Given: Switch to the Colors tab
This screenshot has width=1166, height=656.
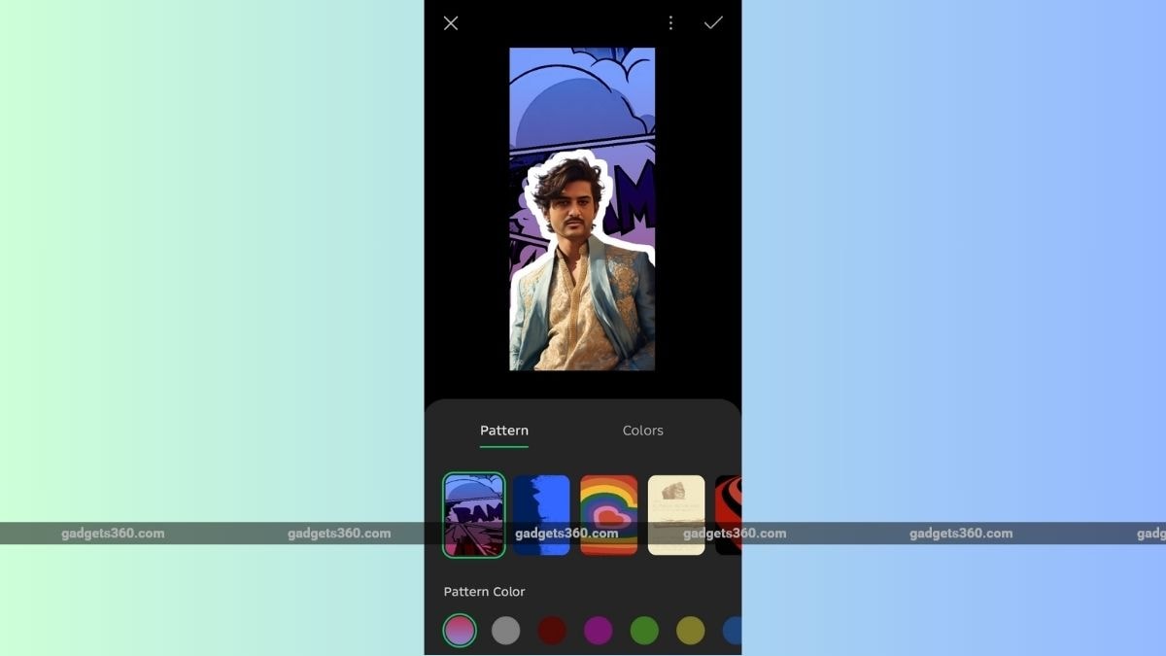Looking at the screenshot, I should (642, 431).
